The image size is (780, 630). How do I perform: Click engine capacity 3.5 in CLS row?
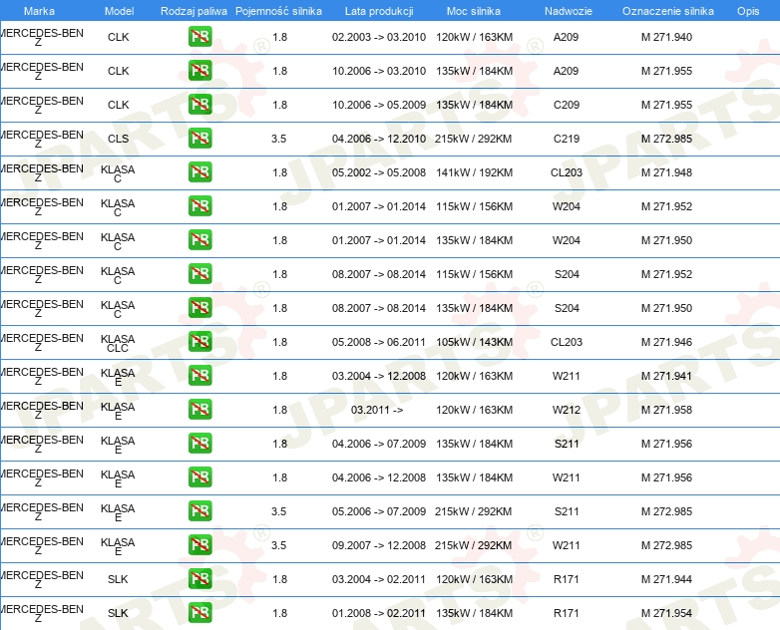279,139
